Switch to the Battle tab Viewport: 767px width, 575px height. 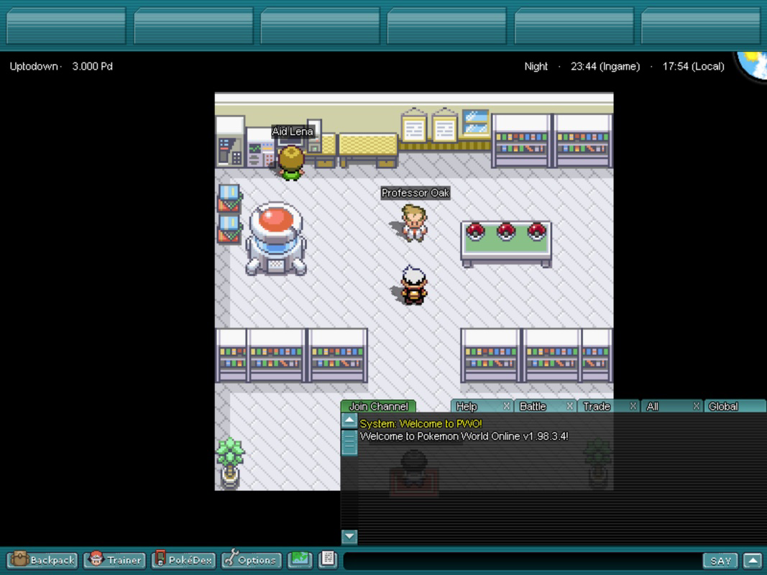532,406
